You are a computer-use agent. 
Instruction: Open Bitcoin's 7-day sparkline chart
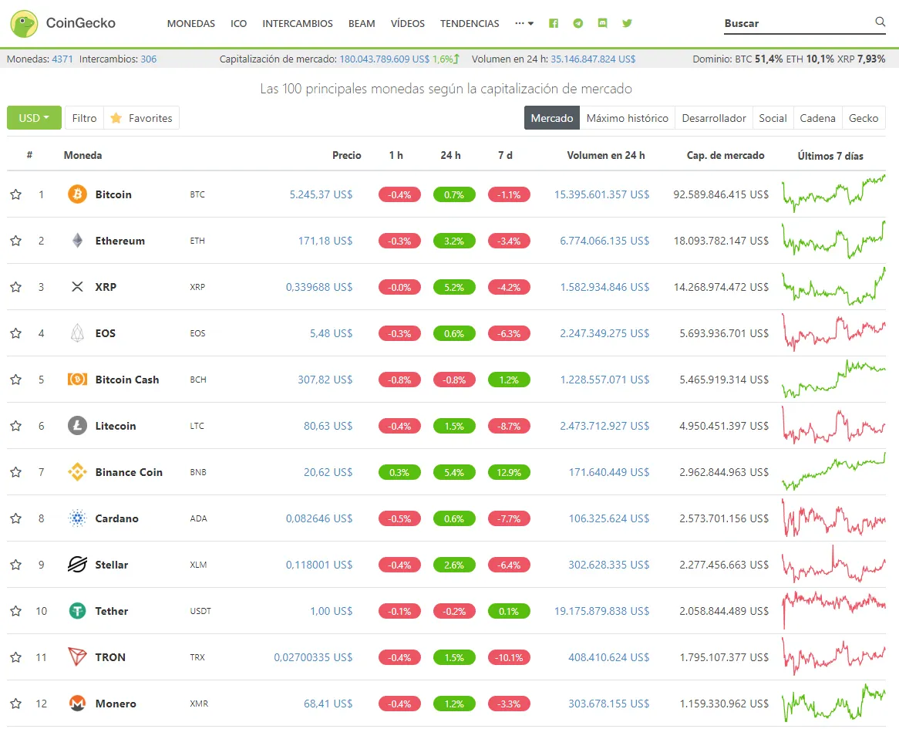[x=833, y=194]
